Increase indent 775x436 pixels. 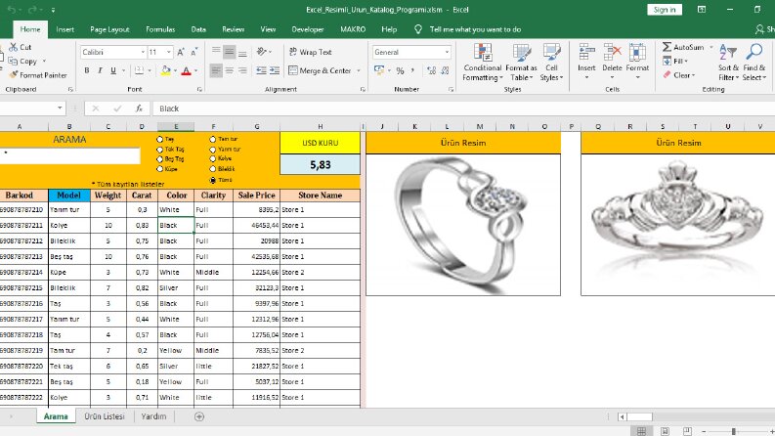[275, 70]
